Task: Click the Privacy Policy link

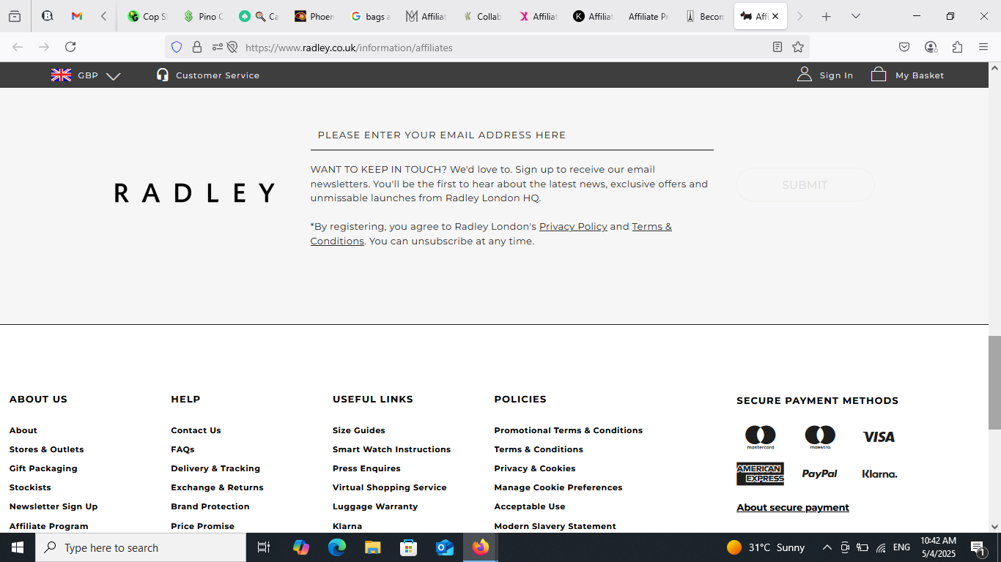Action: pyautogui.click(x=573, y=227)
